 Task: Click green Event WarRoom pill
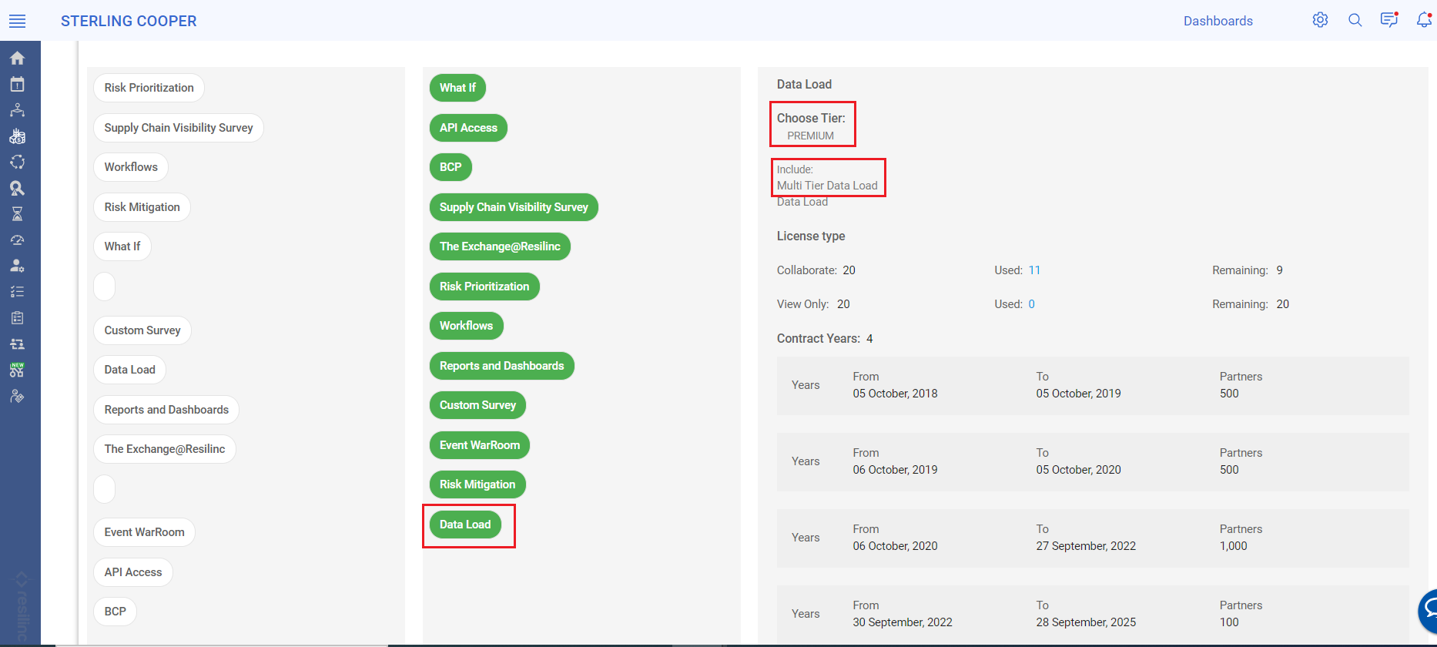480,445
